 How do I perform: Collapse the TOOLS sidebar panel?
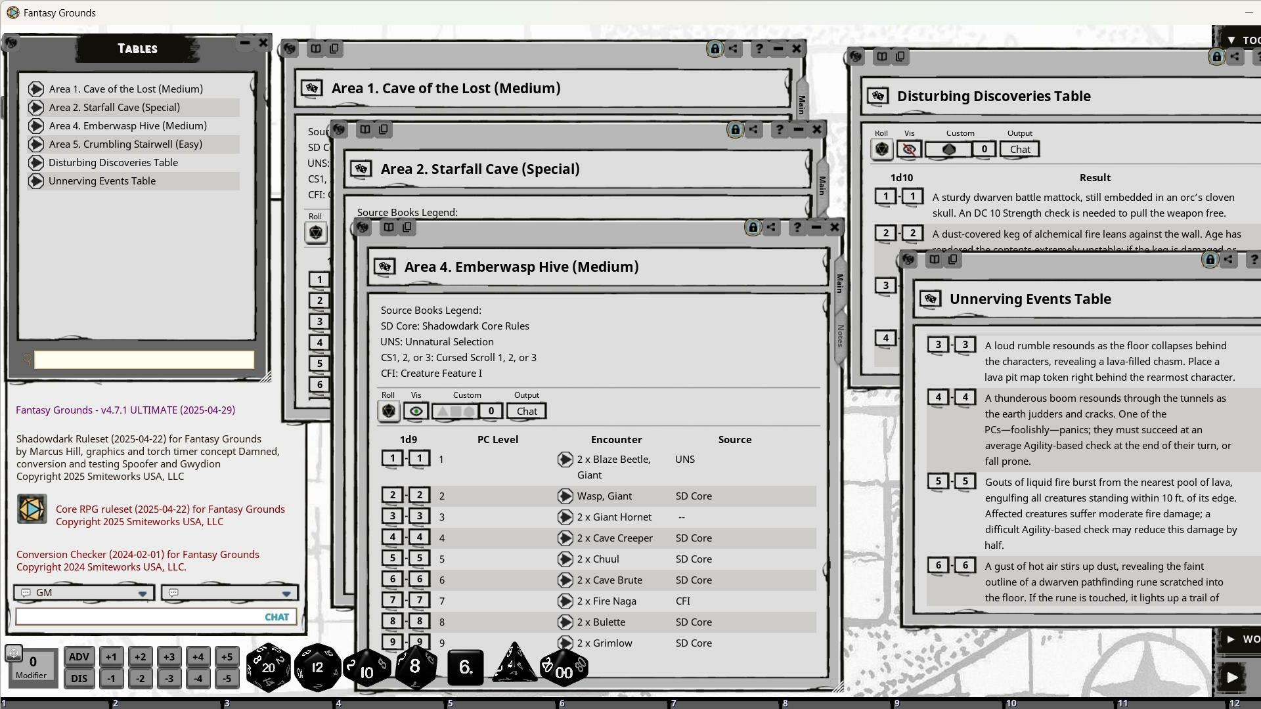[x=1231, y=39]
